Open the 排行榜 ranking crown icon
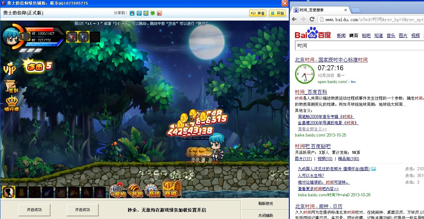The height and width of the screenshot is (219, 424). pyautogui.click(x=12, y=104)
